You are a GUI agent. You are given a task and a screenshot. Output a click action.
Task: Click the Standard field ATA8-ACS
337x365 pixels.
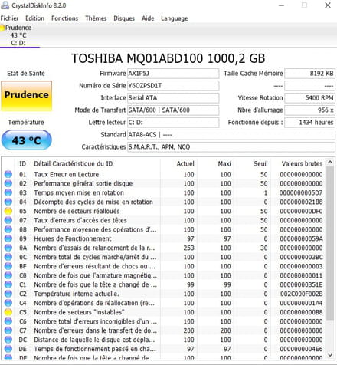tap(231, 135)
